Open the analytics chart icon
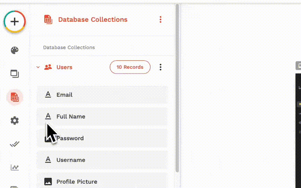Screen dimensions: 301x188 [15, 167]
